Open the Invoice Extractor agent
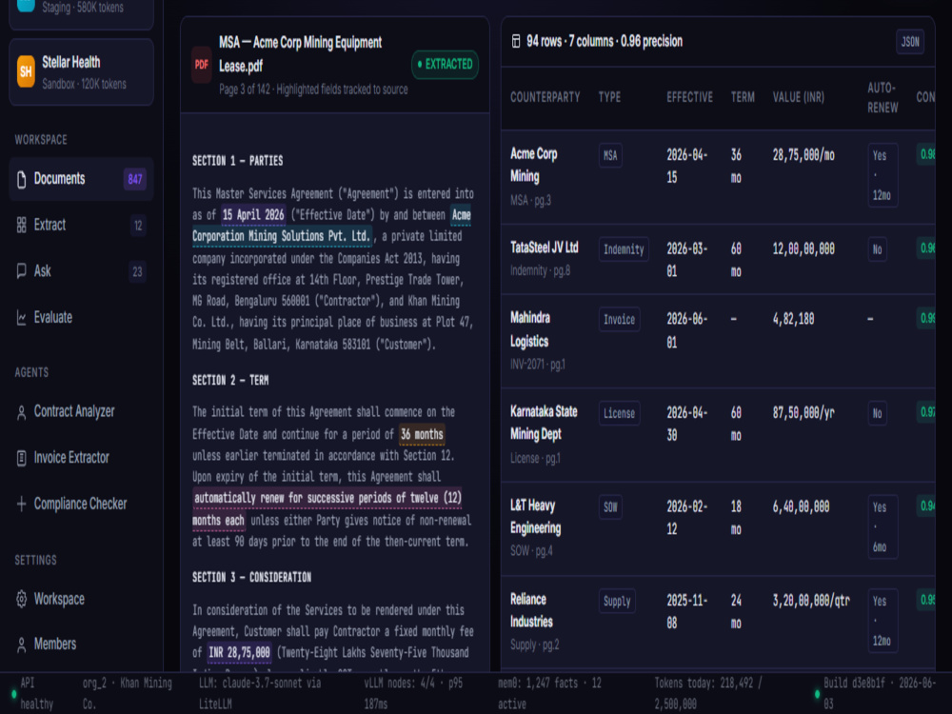This screenshot has height=714, width=952. pos(81,458)
